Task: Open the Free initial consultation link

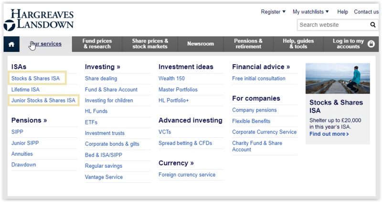Action: 259,79
